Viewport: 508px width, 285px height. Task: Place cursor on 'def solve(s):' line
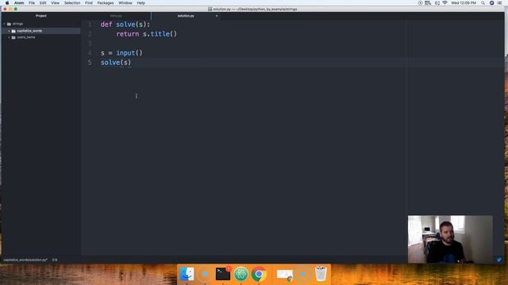click(x=125, y=25)
